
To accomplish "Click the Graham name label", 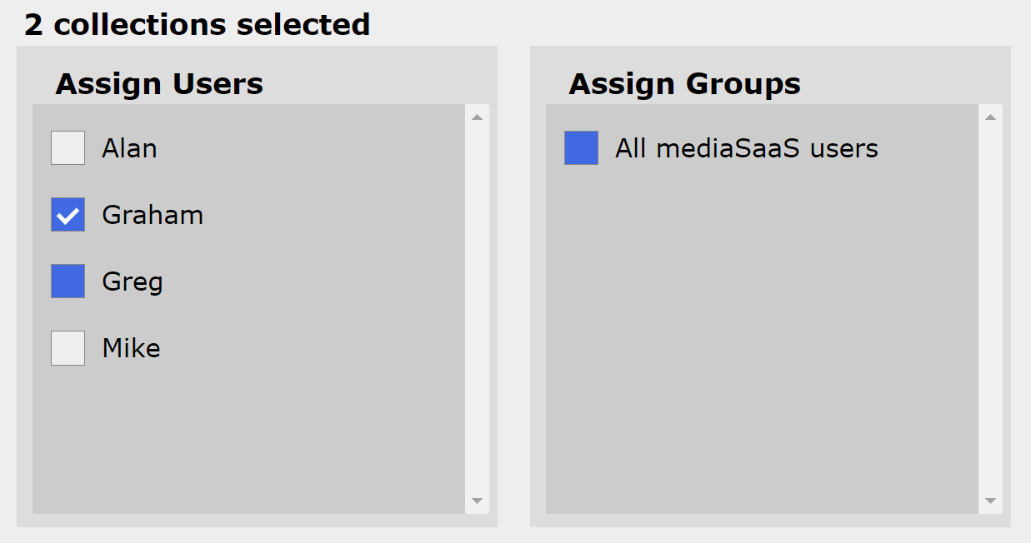I will click(153, 215).
